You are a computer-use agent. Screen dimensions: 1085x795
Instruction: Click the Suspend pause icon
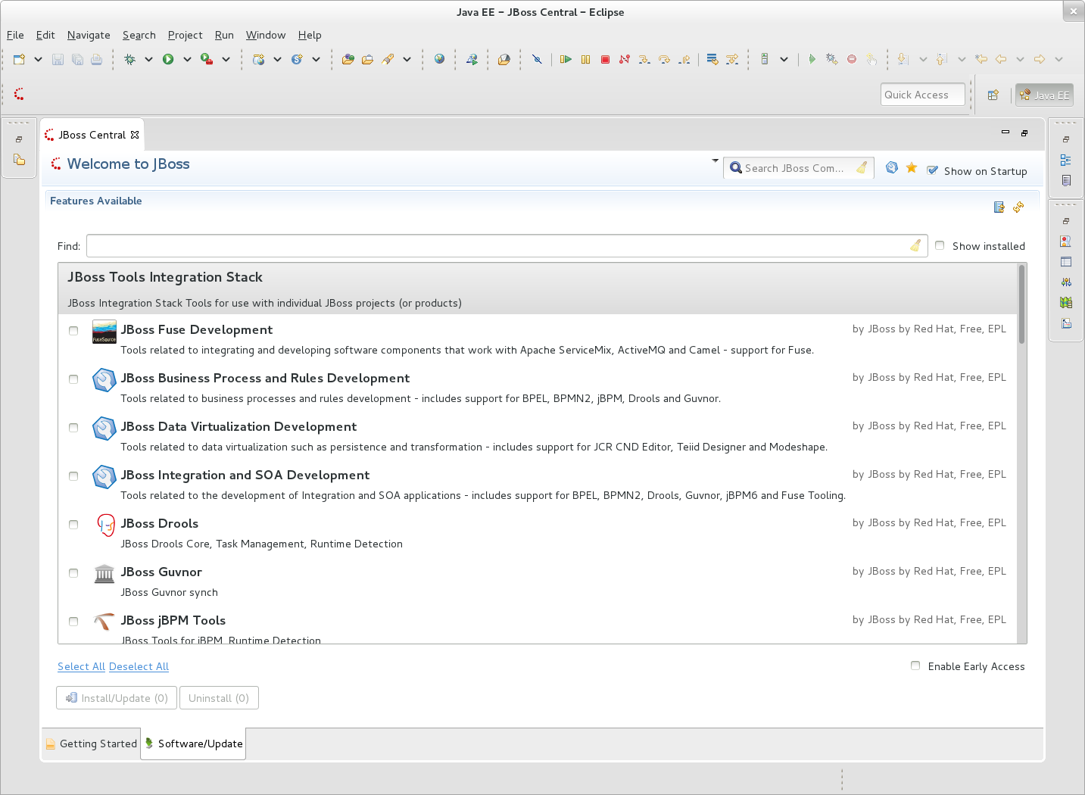tap(585, 59)
